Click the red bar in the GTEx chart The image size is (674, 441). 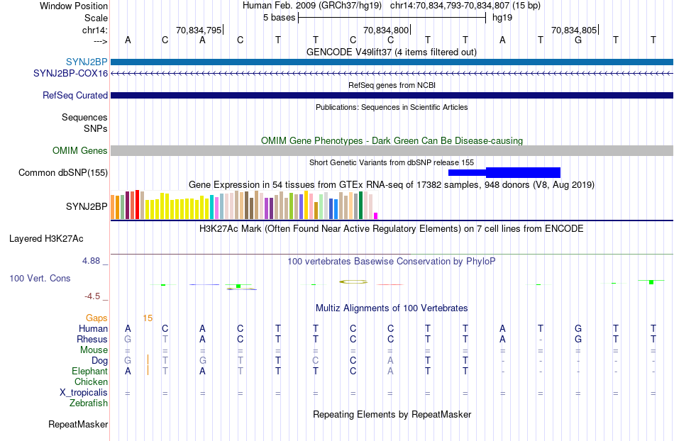[137, 205]
